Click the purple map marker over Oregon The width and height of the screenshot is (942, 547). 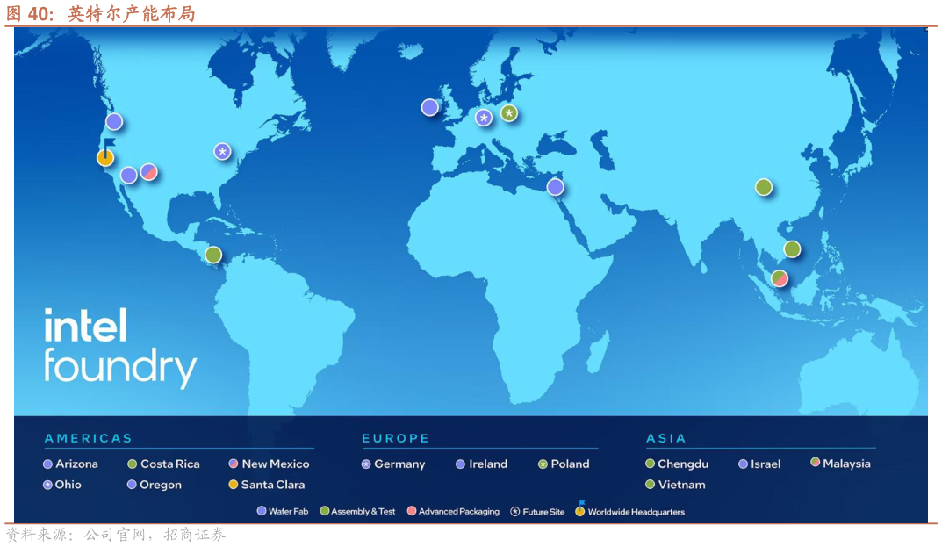tap(114, 122)
